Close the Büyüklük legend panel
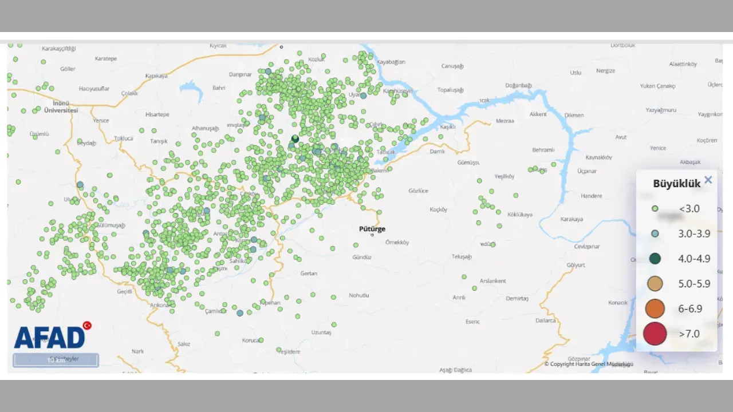The image size is (733, 412). (708, 180)
